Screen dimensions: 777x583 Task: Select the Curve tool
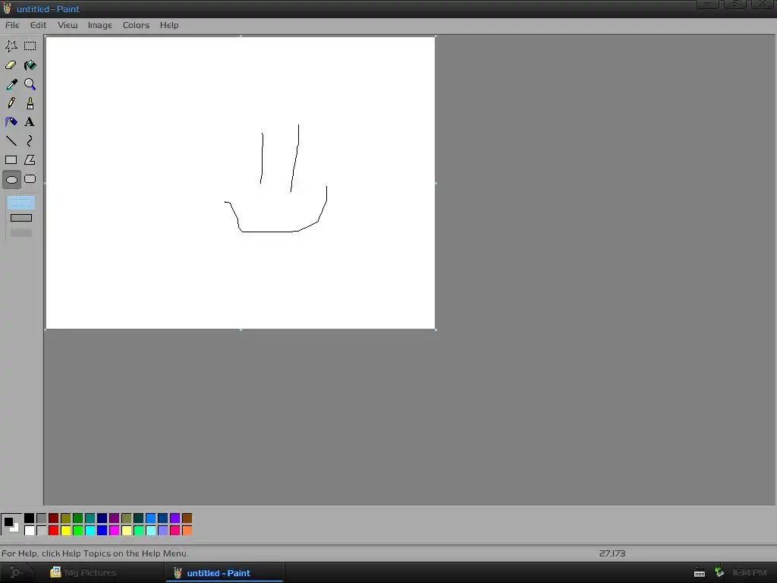[30, 140]
